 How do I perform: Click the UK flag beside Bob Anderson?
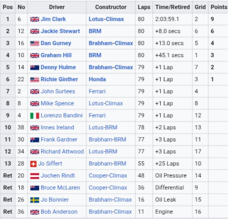coord(35,212)
